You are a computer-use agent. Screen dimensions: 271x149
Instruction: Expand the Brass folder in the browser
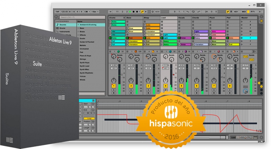(78, 32)
